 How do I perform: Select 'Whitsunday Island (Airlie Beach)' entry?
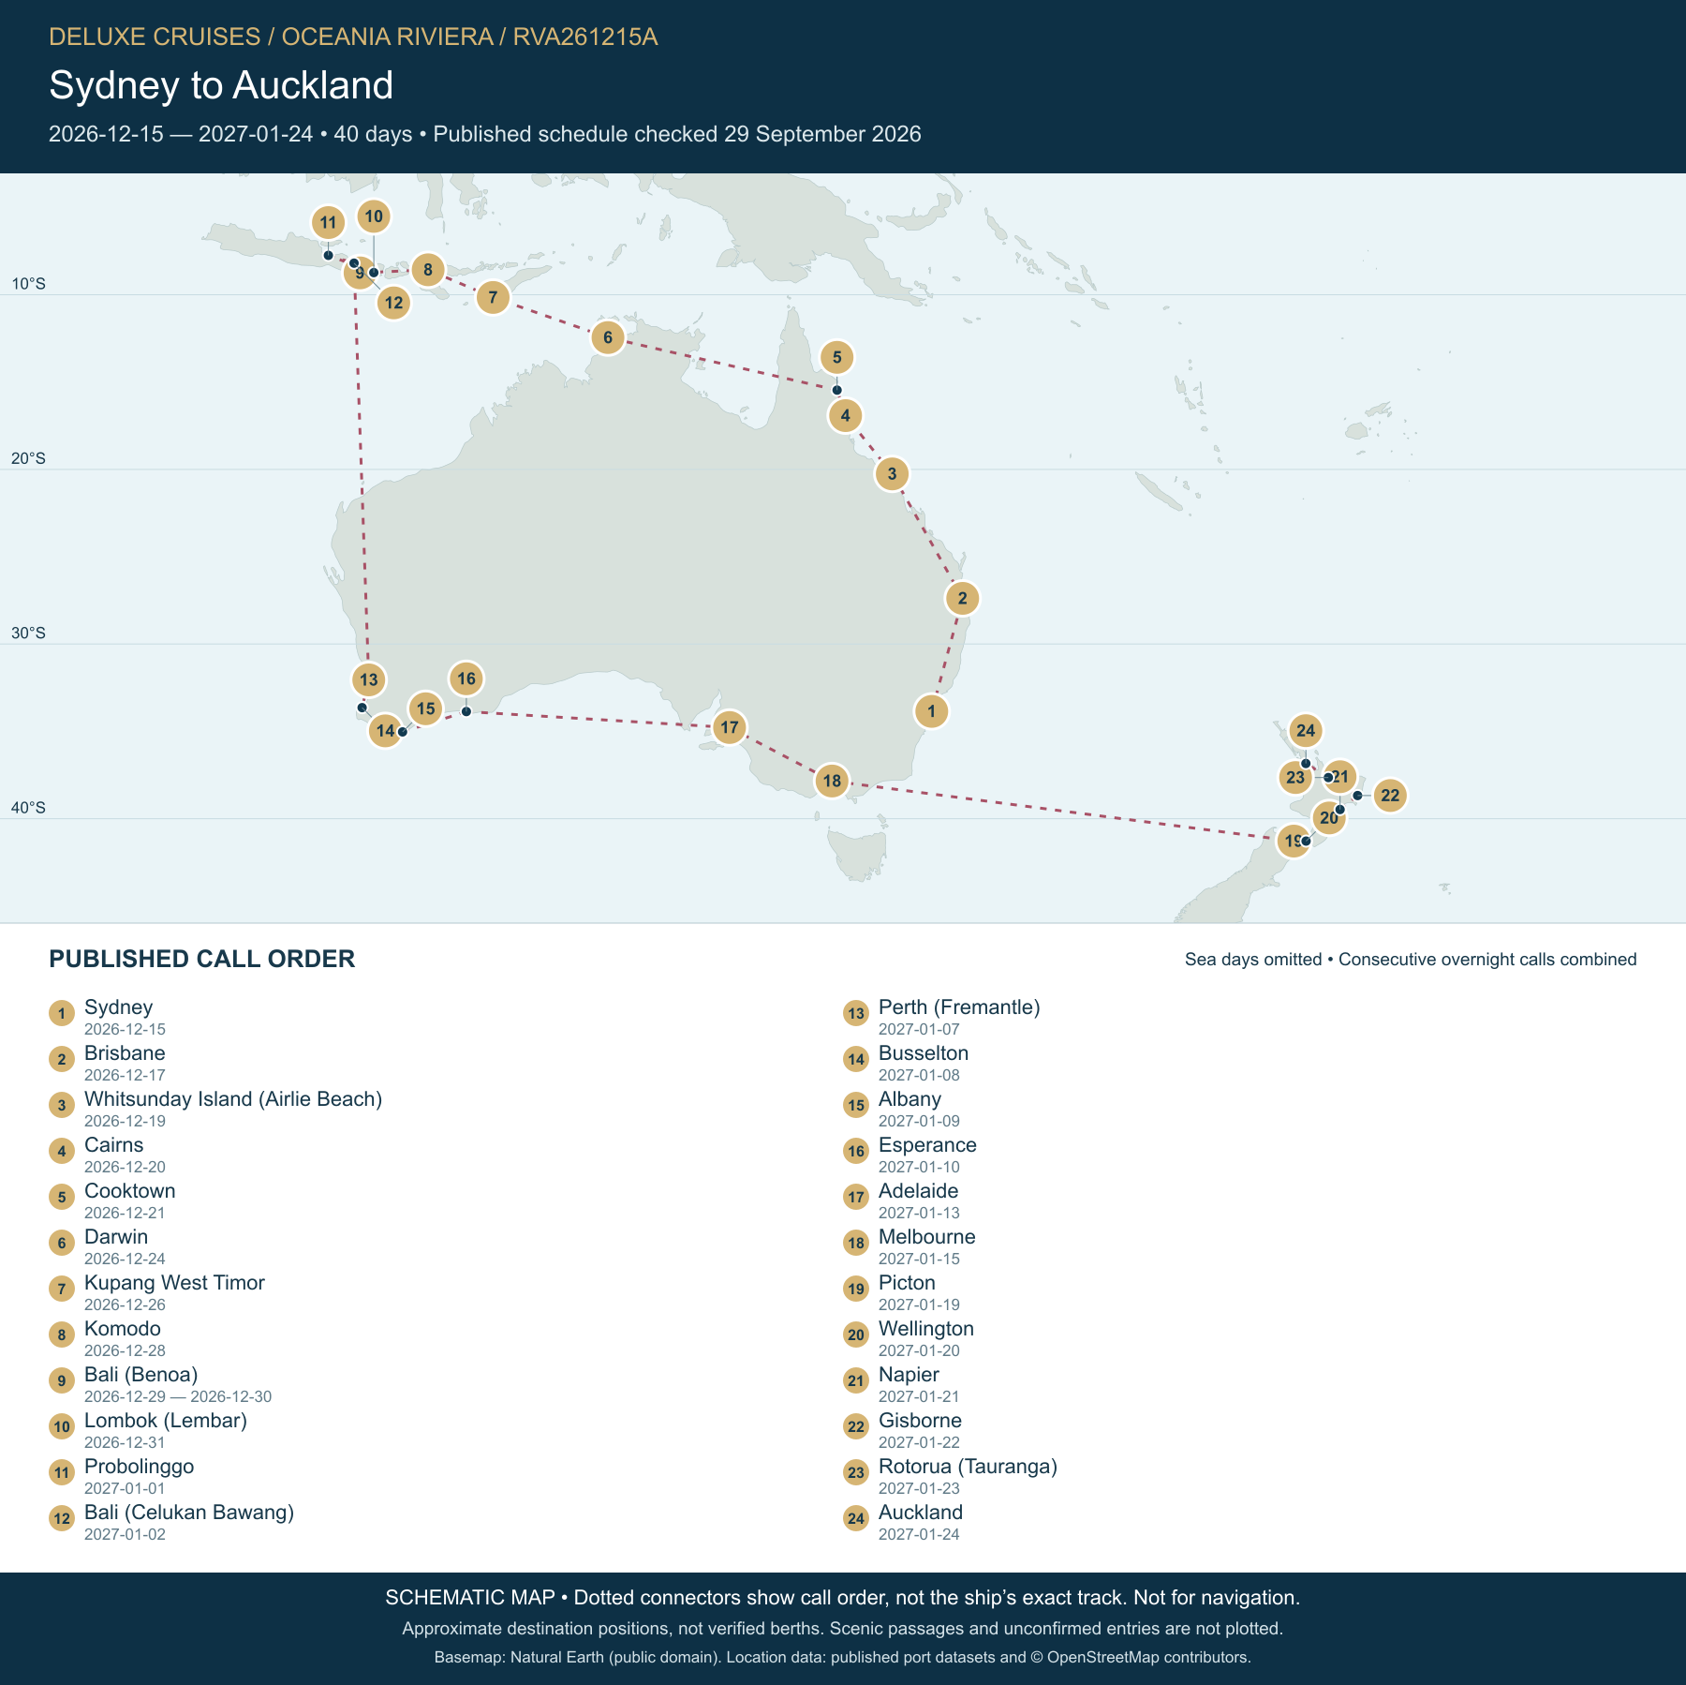click(x=233, y=1099)
